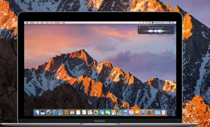Screen dimensions: 210x127
Task: Open the Edit menu
Action: point(42,23)
